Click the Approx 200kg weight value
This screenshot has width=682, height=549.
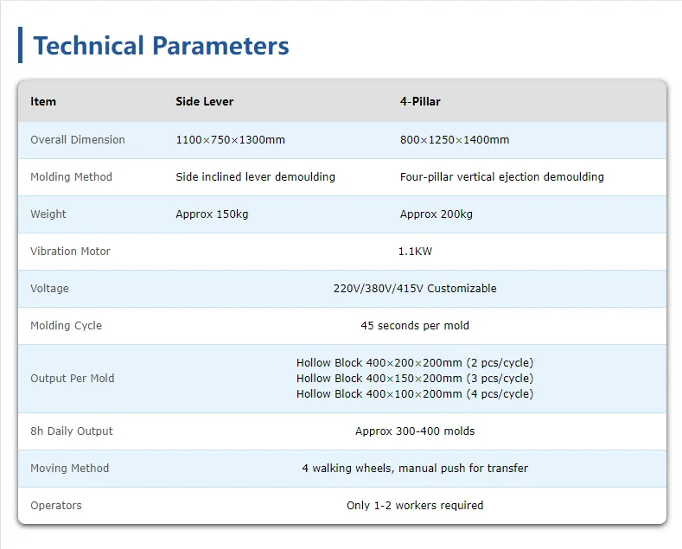click(437, 214)
